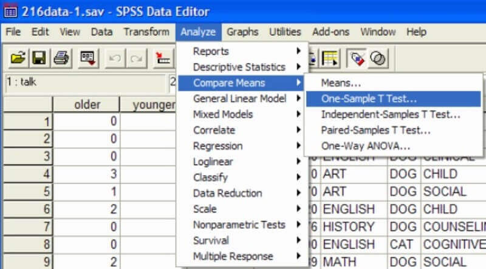Expand the Classify submenu

(242, 177)
